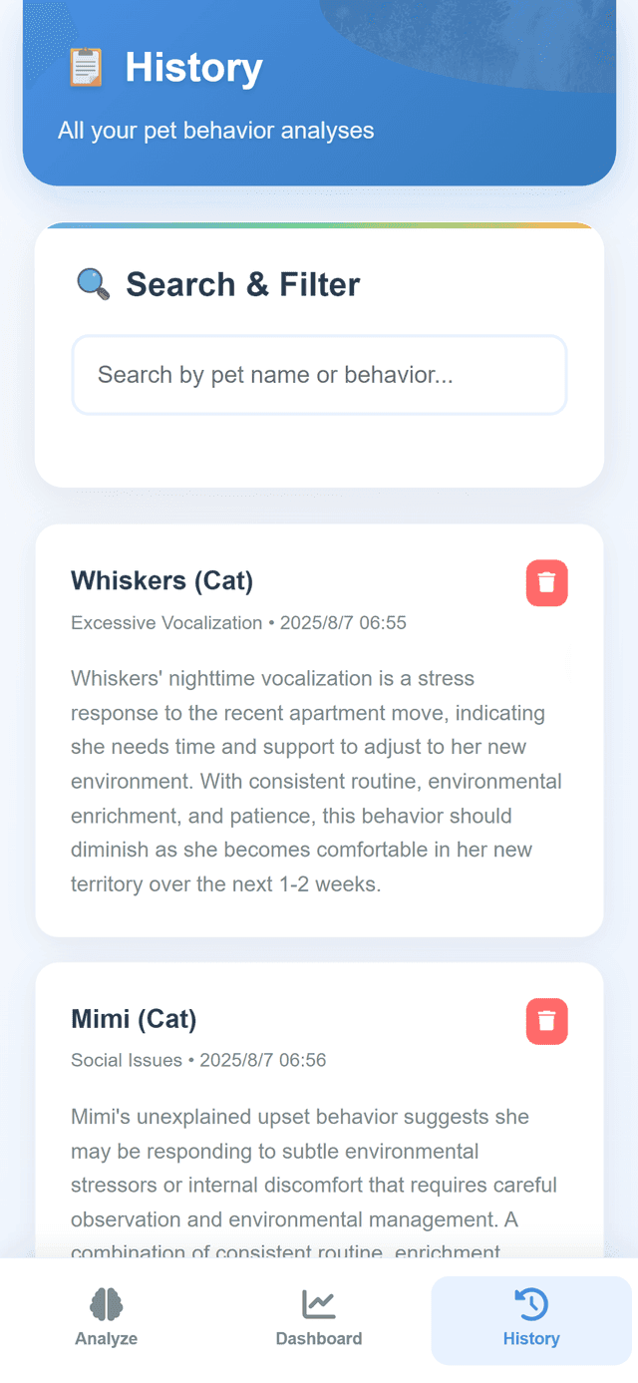Image resolution: width=638 pixels, height=1383 pixels.
Task: Click the rainbow gradient strip atop the Search panel
Action: (319, 224)
